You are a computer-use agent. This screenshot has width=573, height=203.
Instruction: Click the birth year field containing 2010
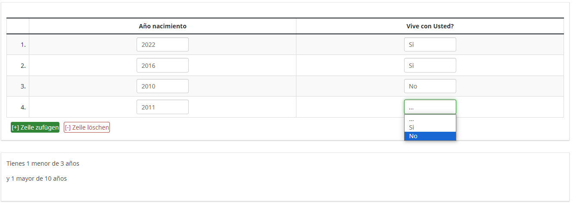[162, 86]
